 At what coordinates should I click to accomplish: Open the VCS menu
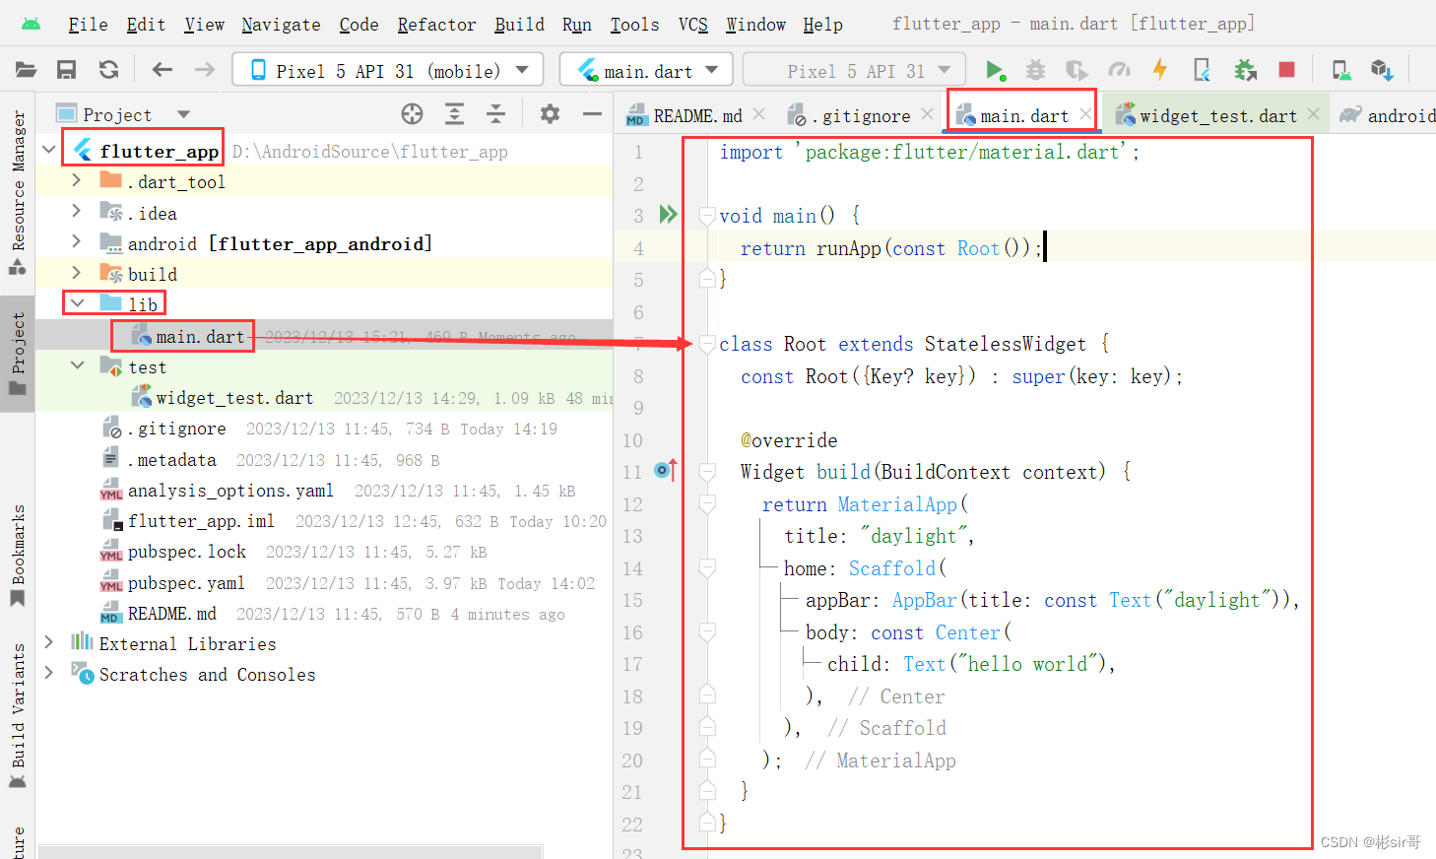693,25
